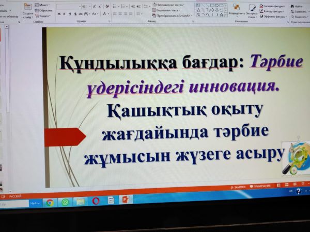Open the Mail.ru Agent taskbar icon
The height and width of the screenshot is (232, 310).
pyautogui.click(x=65, y=202)
